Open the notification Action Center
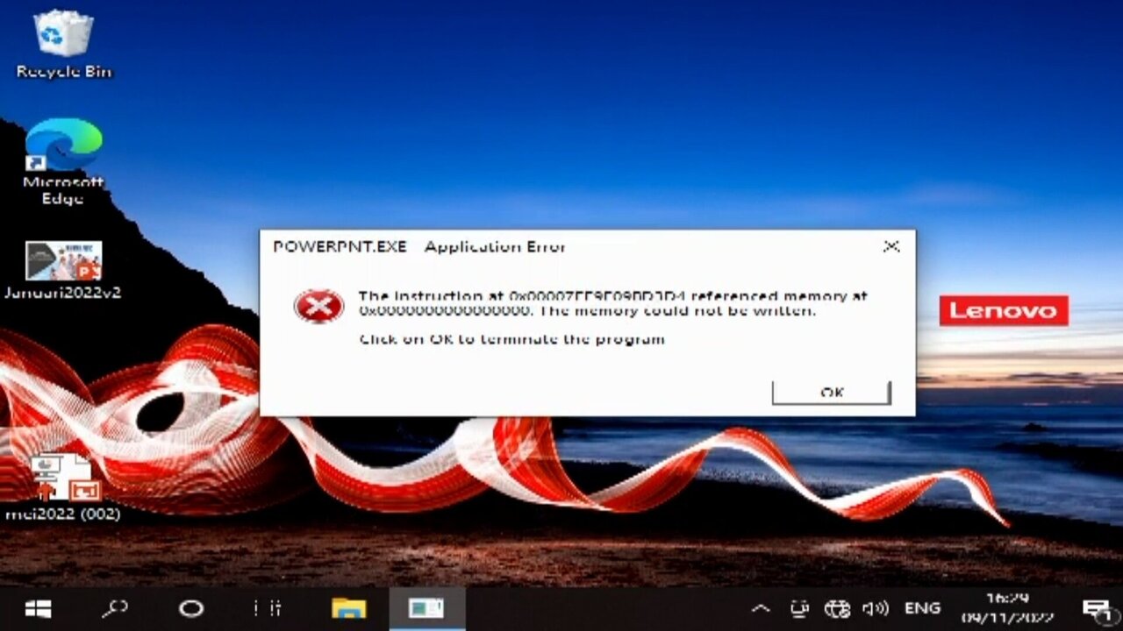 click(1096, 608)
